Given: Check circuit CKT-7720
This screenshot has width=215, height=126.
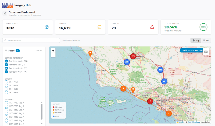Looking at the screenshot, I should (6, 82).
